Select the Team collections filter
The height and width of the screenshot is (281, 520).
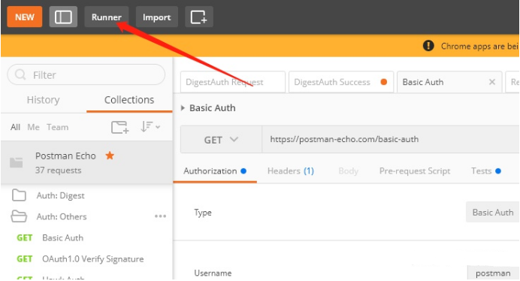pyautogui.click(x=57, y=127)
